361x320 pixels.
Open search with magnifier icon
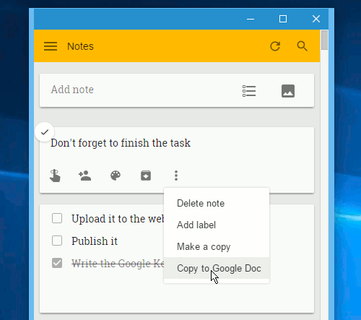(x=302, y=46)
